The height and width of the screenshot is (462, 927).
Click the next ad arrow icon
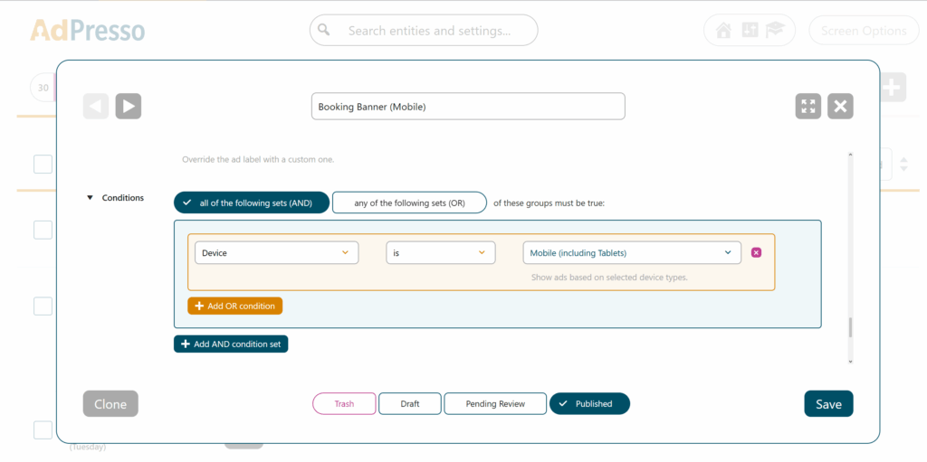click(129, 107)
